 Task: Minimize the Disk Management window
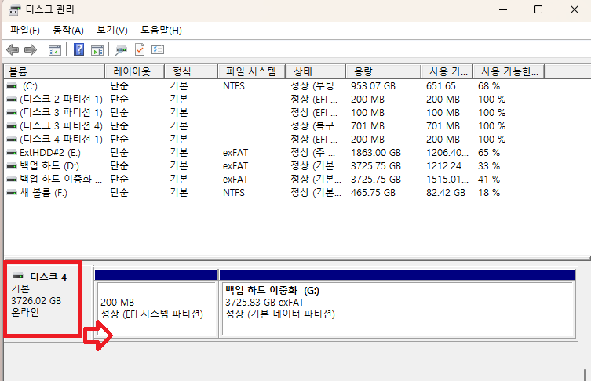tap(503, 9)
